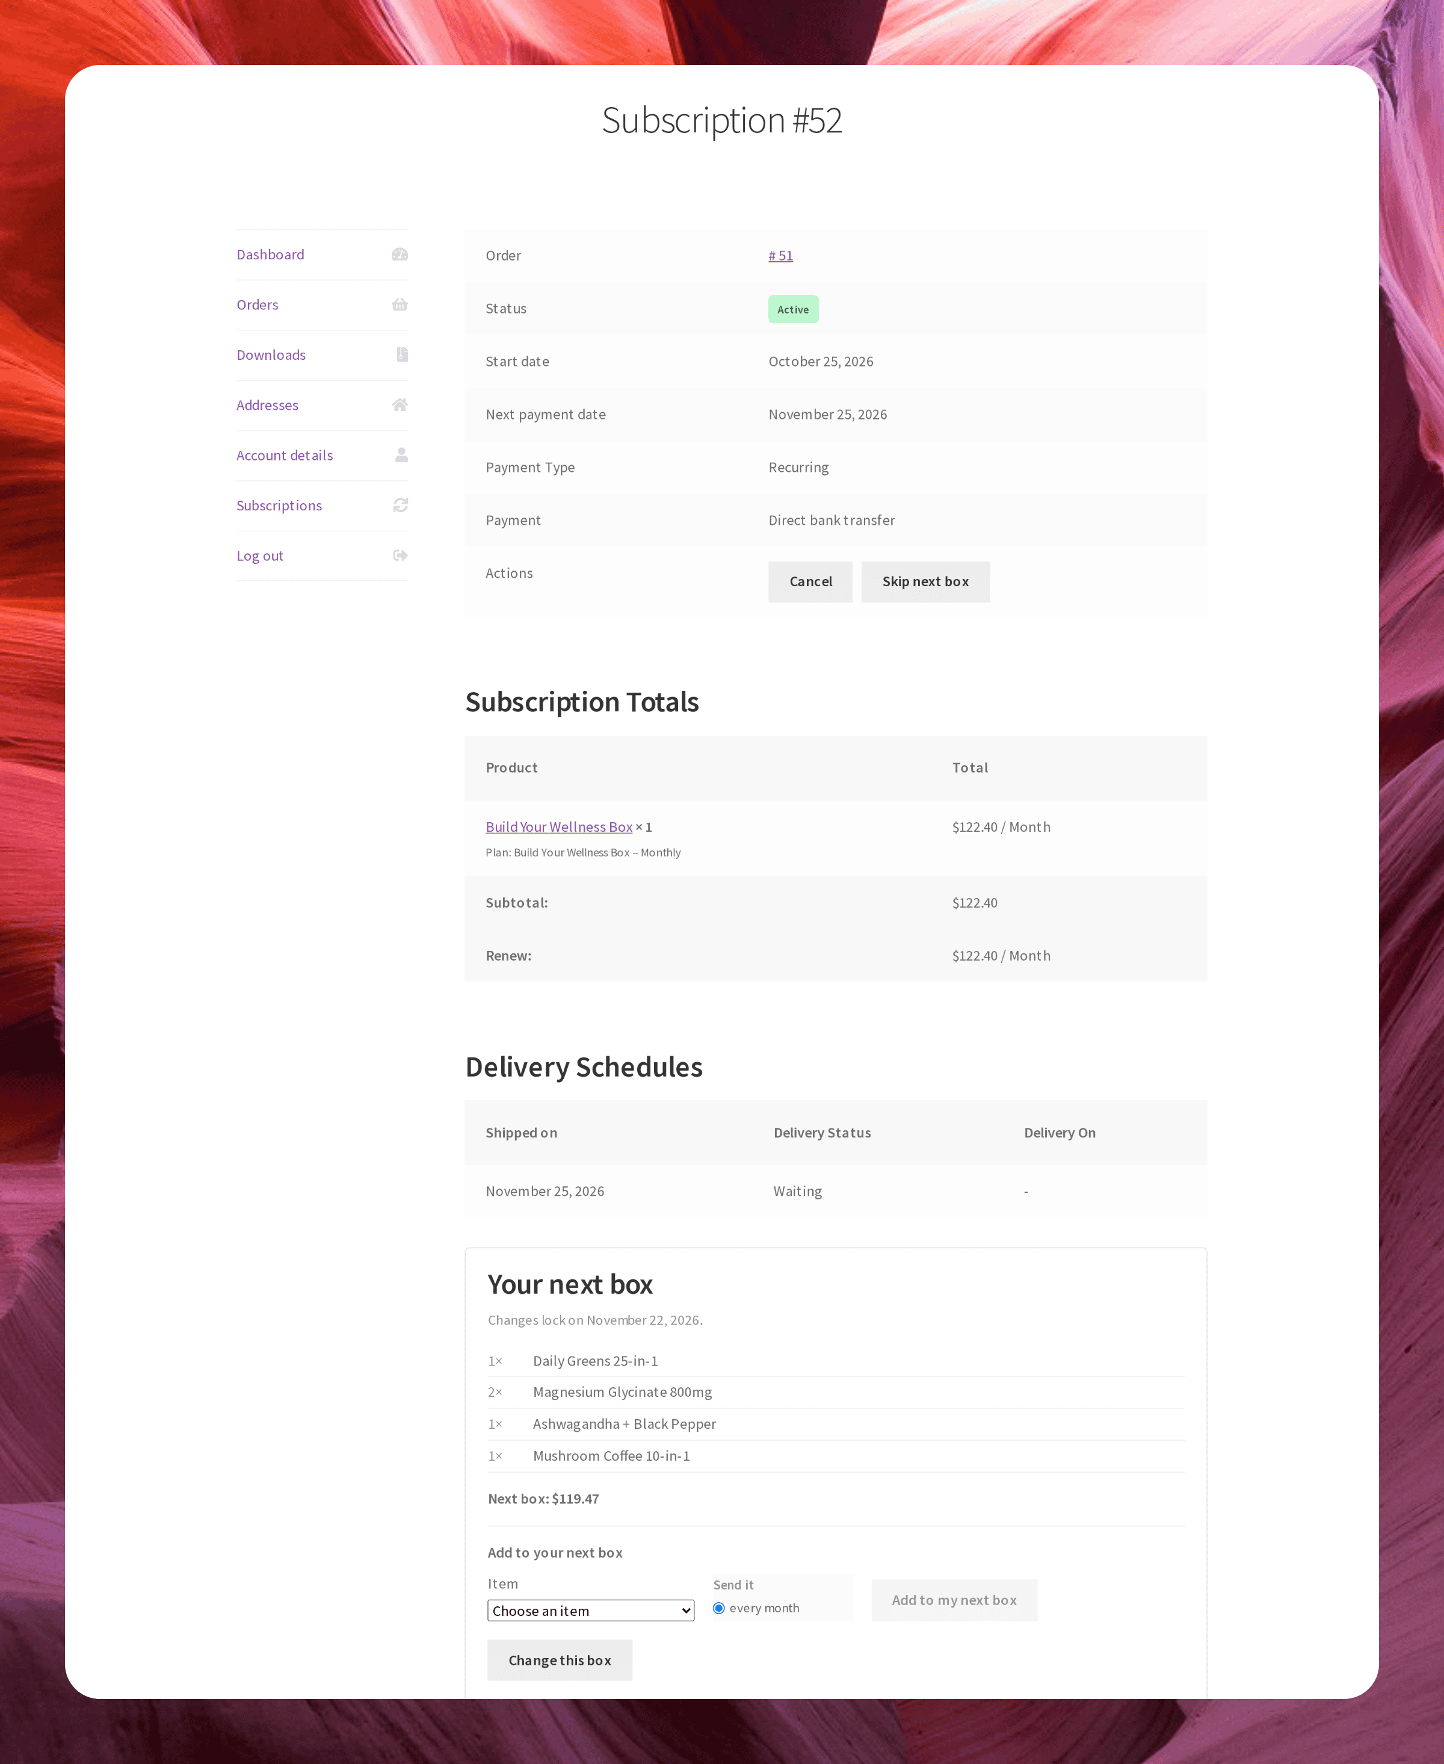This screenshot has width=1444, height=1764.
Task: Click Add to my next box button
Action: point(954,1600)
